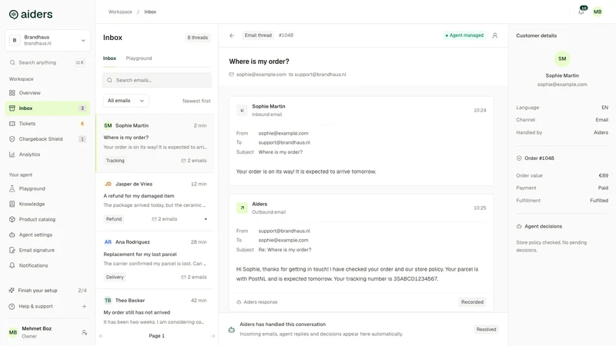Click the Chargeback Shield shield icon
The height and width of the screenshot is (346, 616).
click(12, 139)
